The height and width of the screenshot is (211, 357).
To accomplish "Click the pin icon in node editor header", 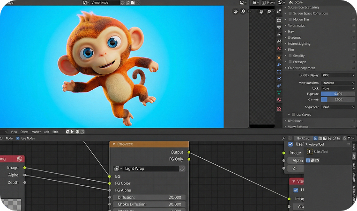I will pyautogui.click(x=284, y=138).
